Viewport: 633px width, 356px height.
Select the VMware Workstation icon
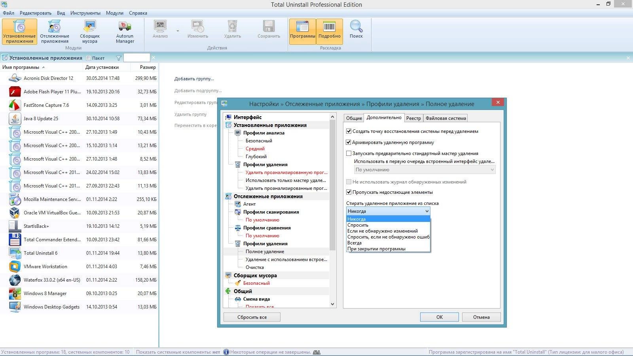[15, 267]
